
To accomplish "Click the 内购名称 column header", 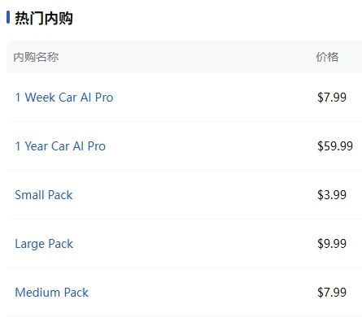I will [36, 57].
